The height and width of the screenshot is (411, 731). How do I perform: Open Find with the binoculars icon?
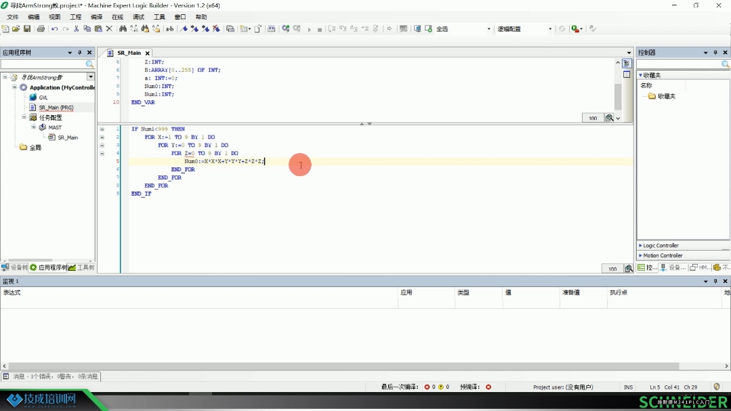[123, 29]
